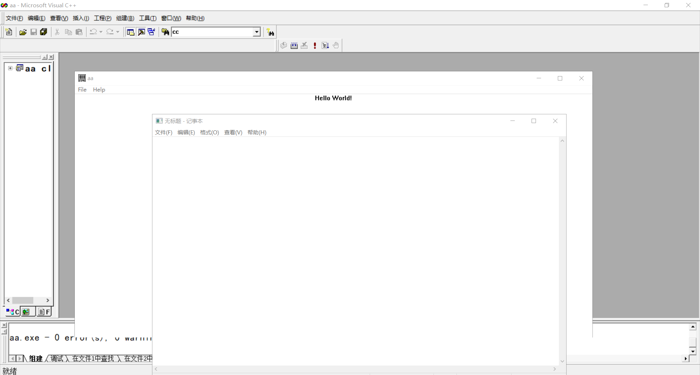Click inside the 'cc' search input field
Screen dimensions: 700x375
[208, 32]
